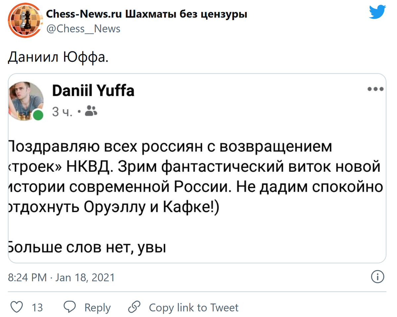Open the tweet via its Jan 18 timestamp

tap(62, 277)
